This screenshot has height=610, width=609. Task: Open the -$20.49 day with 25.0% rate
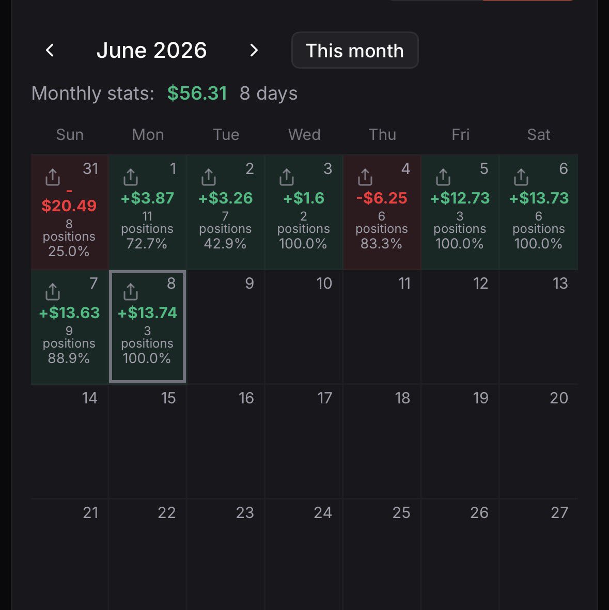69,212
